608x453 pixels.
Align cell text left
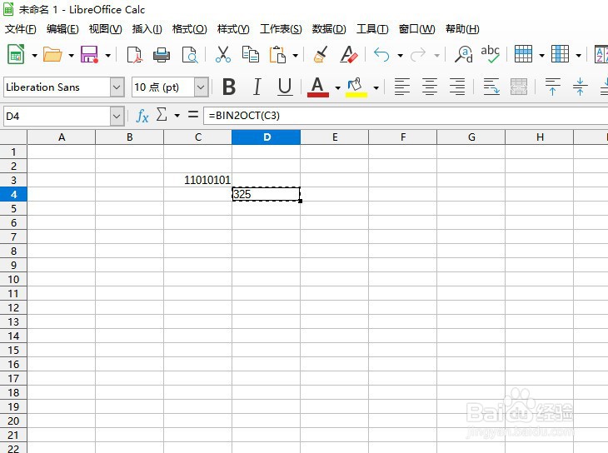(402, 87)
